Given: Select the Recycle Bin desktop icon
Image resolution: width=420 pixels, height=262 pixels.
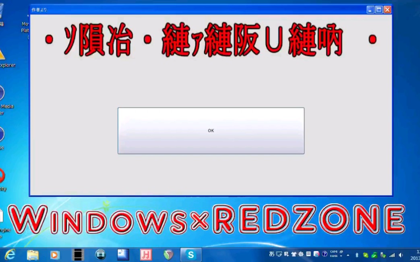Looking at the screenshot, I should pos(2,14).
